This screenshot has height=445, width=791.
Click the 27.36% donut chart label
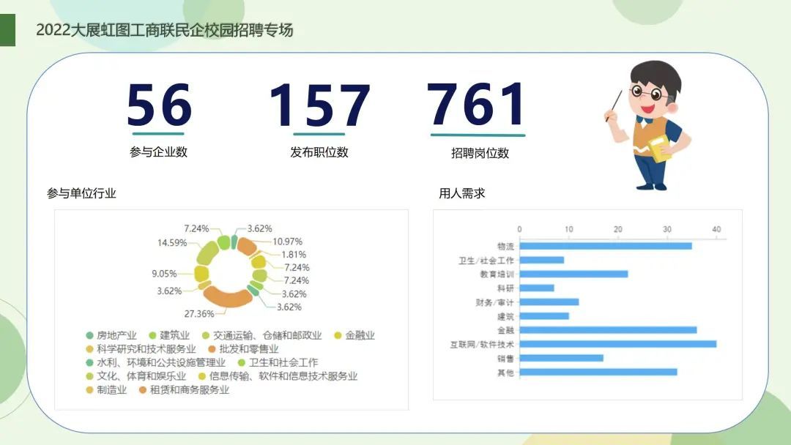pos(198,313)
